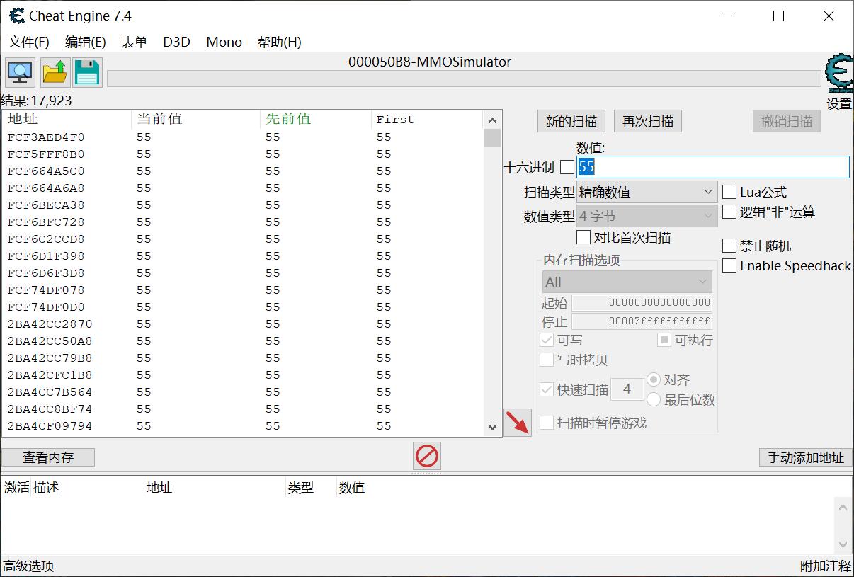The image size is (854, 577).
Task: Click 高级选项 in the status bar
Action: click(x=28, y=566)
